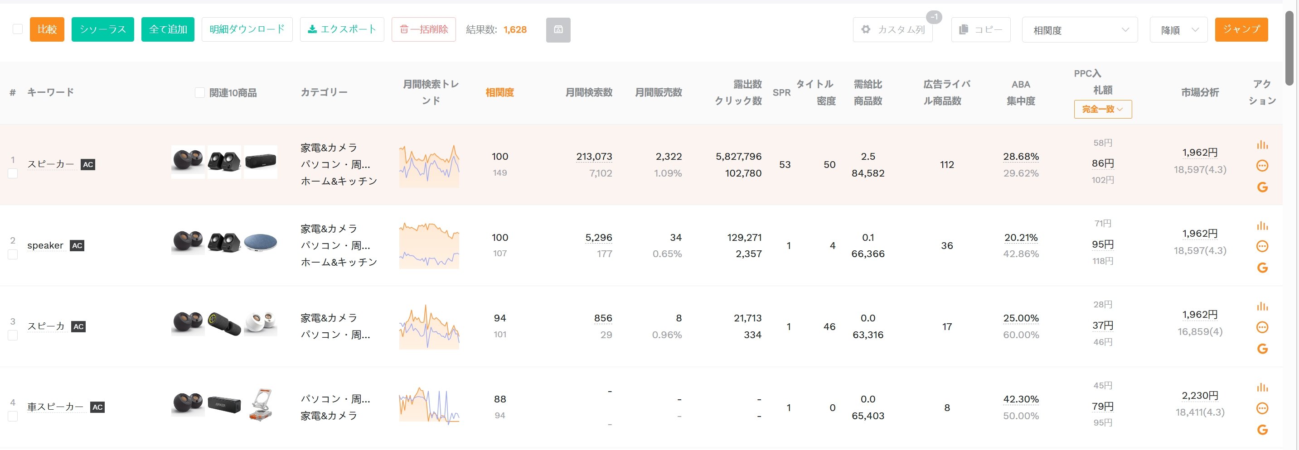The image size is (1299, 450).
Task: Click the エクスポート button
Action: pyautogui.click(x=342, y=29)
